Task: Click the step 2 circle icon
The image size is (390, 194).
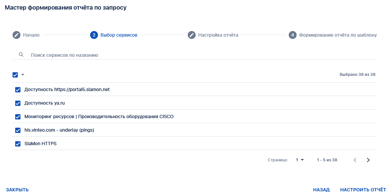Action: tap(94, 35)
